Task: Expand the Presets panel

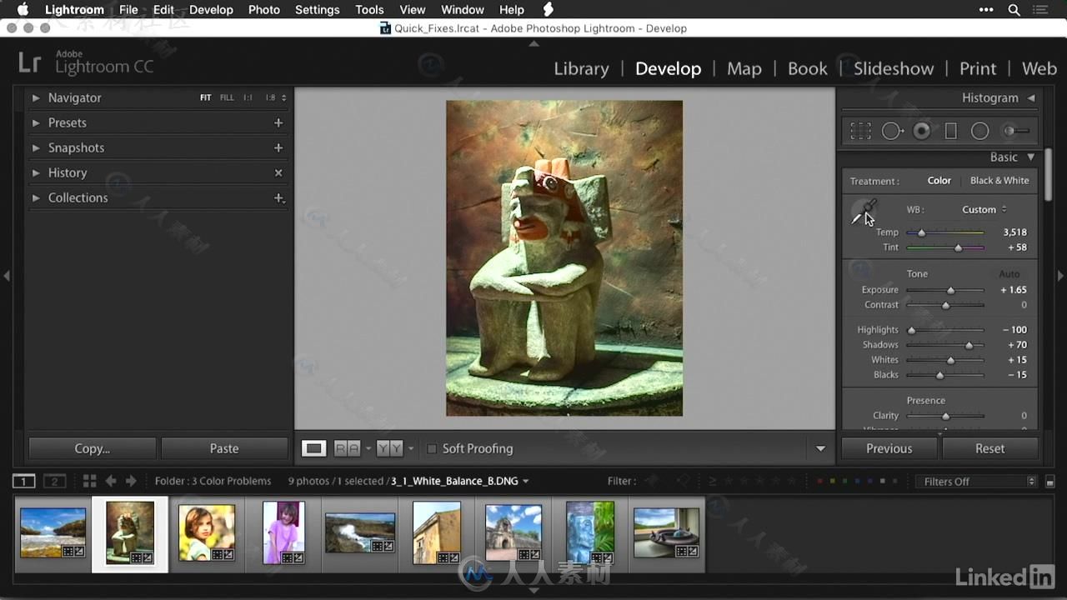Action: [68, 122]
